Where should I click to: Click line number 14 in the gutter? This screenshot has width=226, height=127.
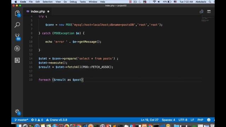pos(31,59)
